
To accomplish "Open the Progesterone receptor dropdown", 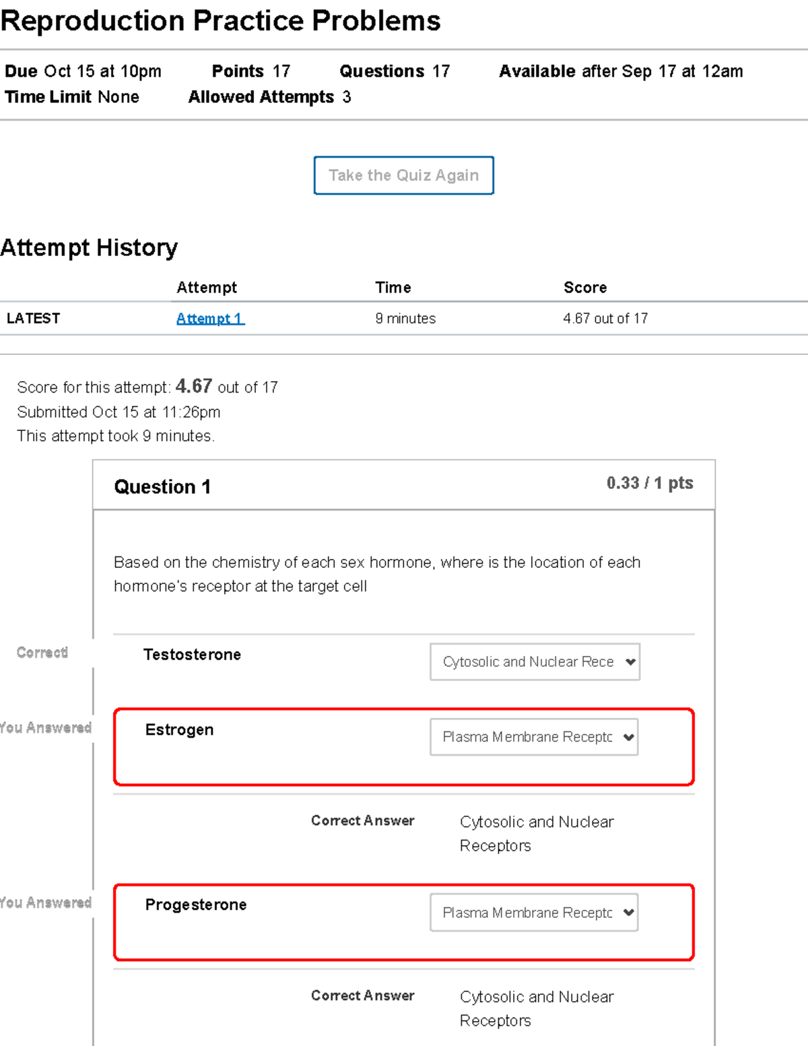I will [x=534, y=913].
